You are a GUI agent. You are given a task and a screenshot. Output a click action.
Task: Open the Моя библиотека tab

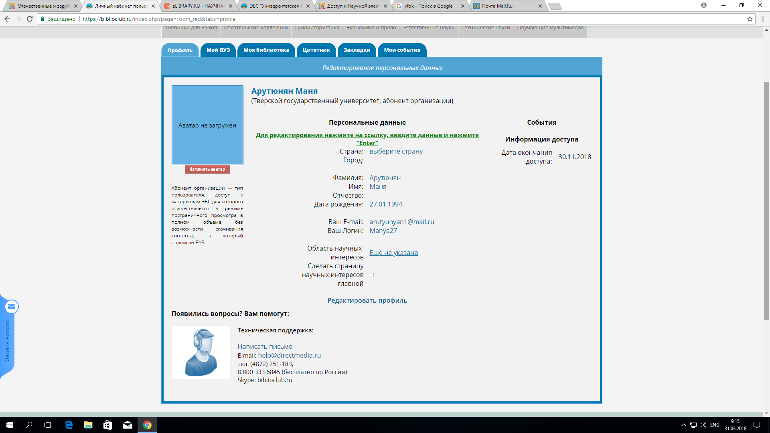click(266, 50)
